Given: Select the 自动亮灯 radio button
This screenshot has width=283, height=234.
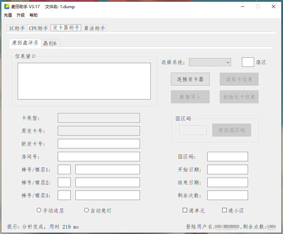Looking at the screenshot, I should pyautogui.click(x=86, y=210).
